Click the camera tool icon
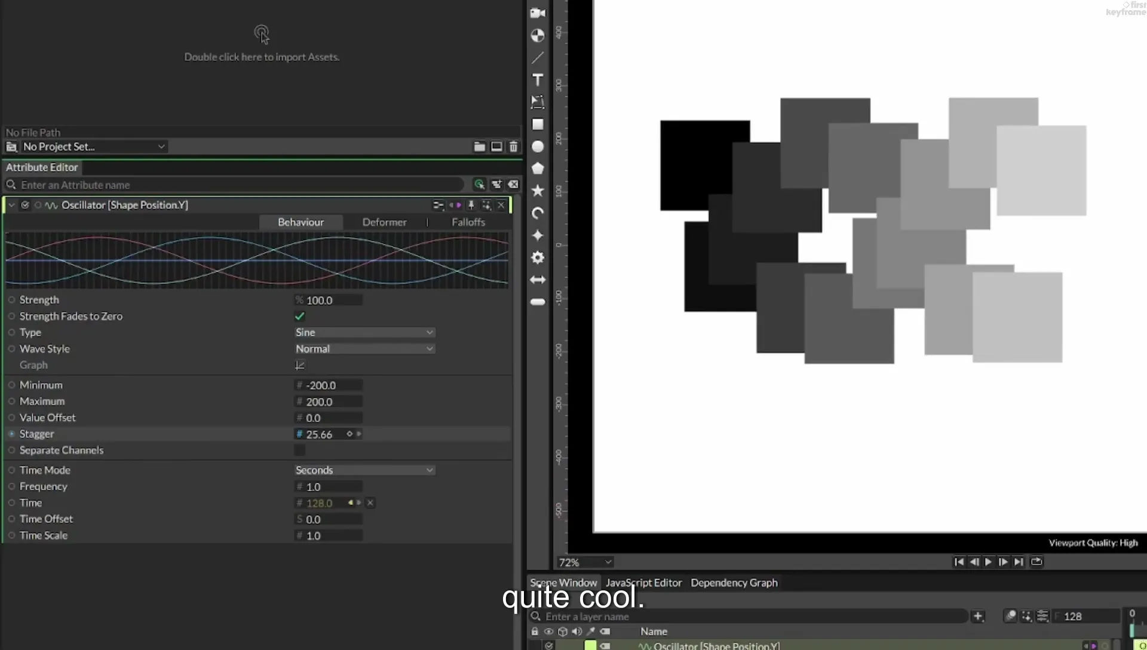 tap(538, 13)
